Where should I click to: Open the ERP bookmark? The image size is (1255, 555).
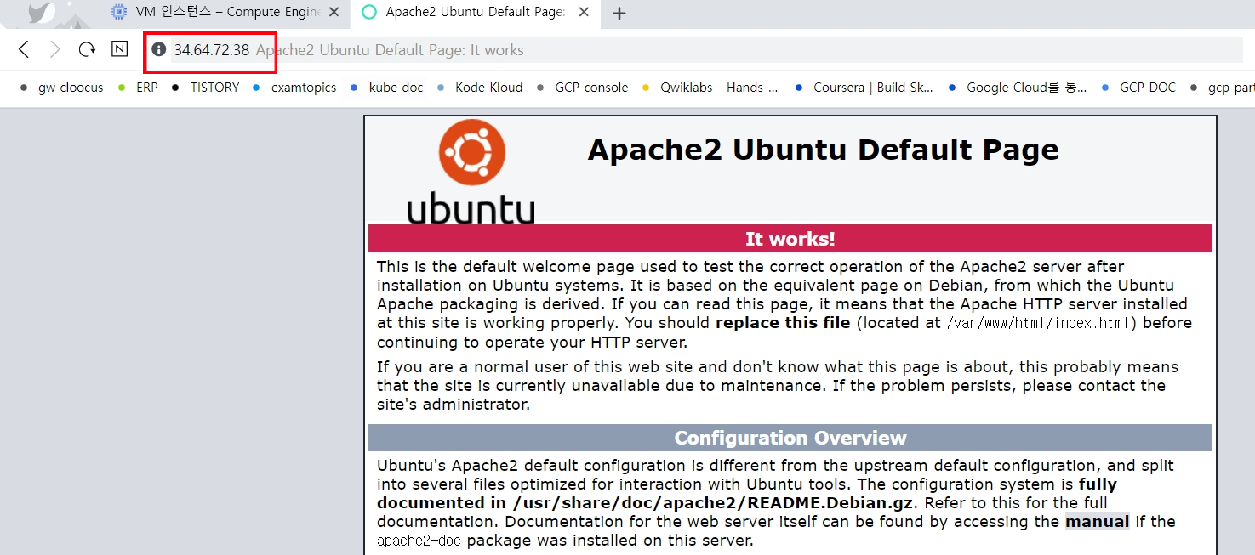[138, 88]
